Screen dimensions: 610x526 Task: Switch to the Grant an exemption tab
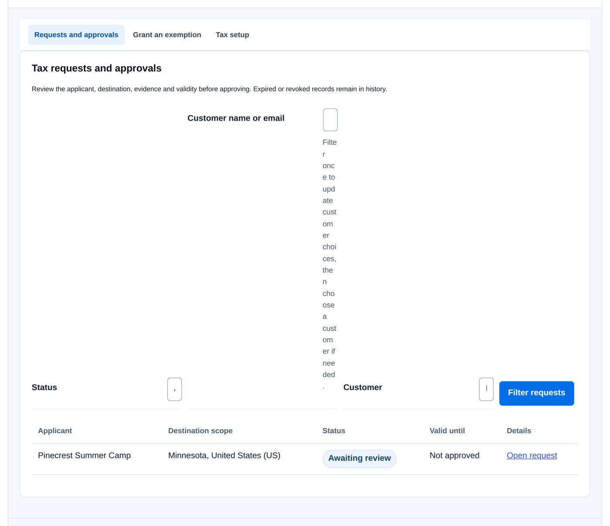(x=167, y=35)
